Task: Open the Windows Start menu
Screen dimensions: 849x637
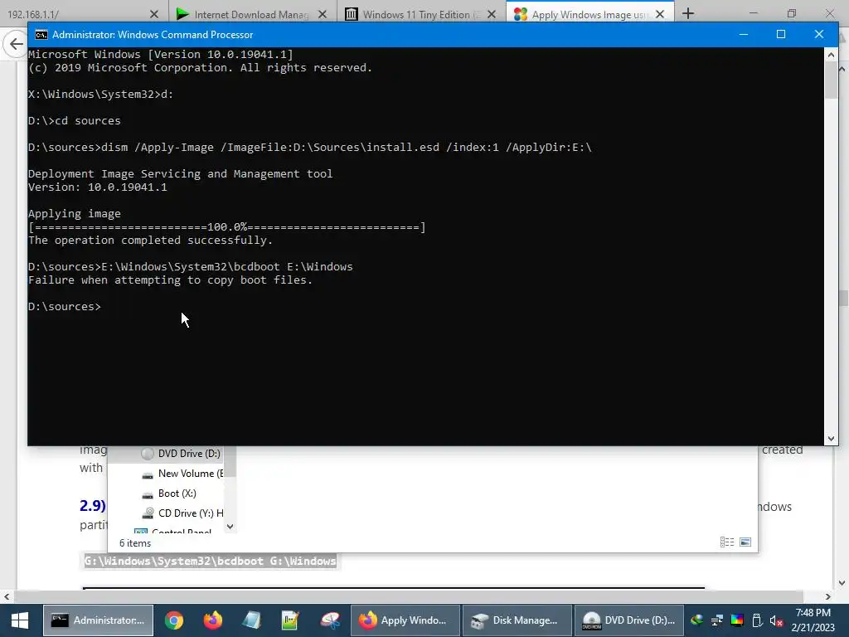Action: point(20,620)
